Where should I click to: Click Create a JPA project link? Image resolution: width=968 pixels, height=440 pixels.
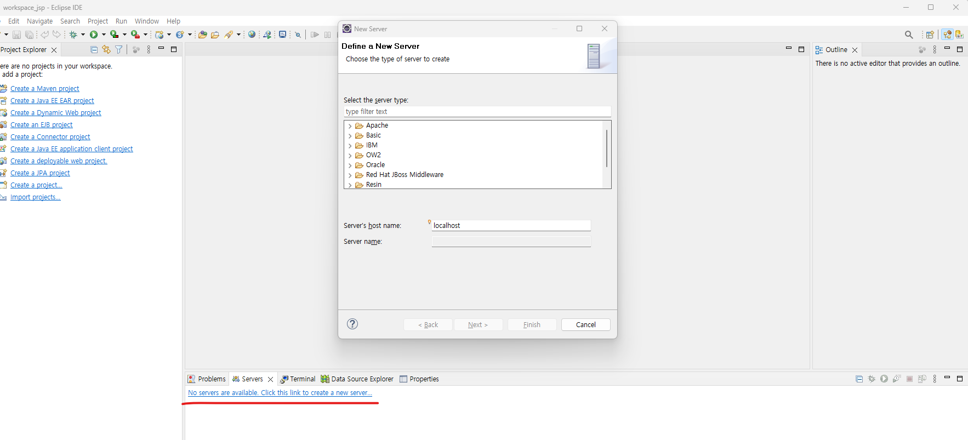pyautogui.click(x=40, y=173)
